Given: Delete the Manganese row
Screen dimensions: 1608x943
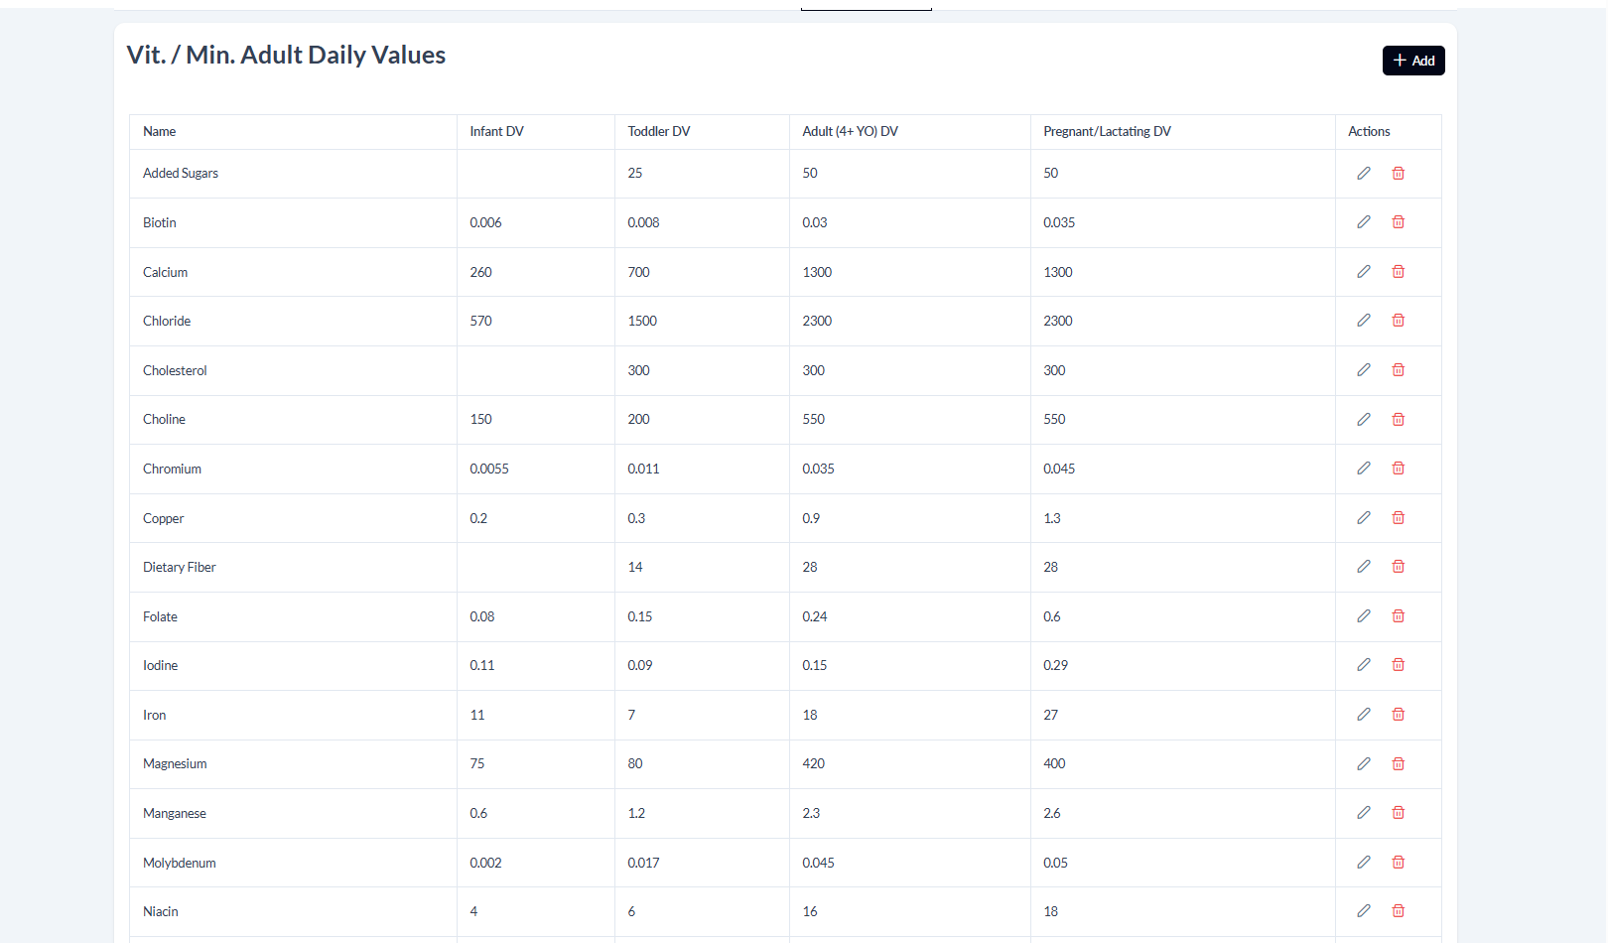Looking at the screenshot, I should tap(1399, 813).
